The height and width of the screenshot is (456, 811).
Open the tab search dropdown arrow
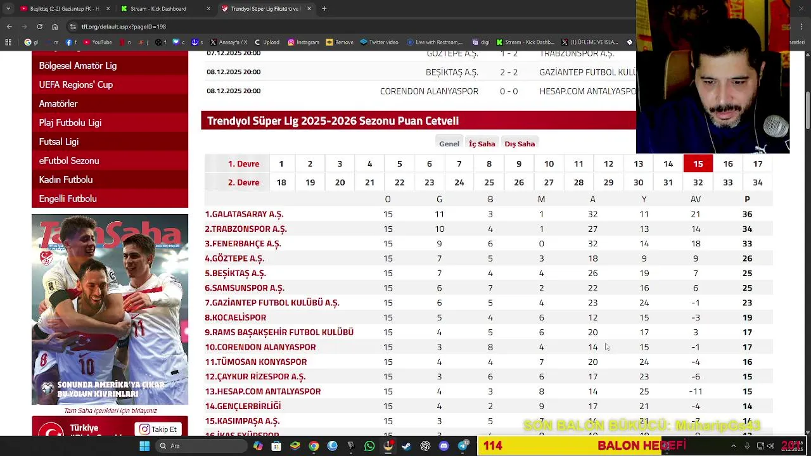(x=8, y=9)
